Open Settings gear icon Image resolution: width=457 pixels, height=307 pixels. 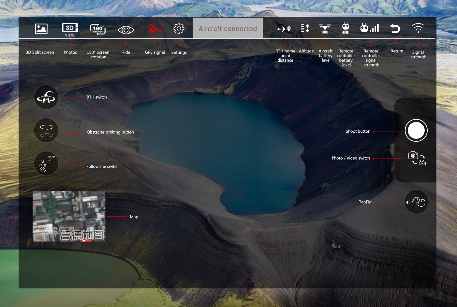pyautogui.click(x=179, y=29)
